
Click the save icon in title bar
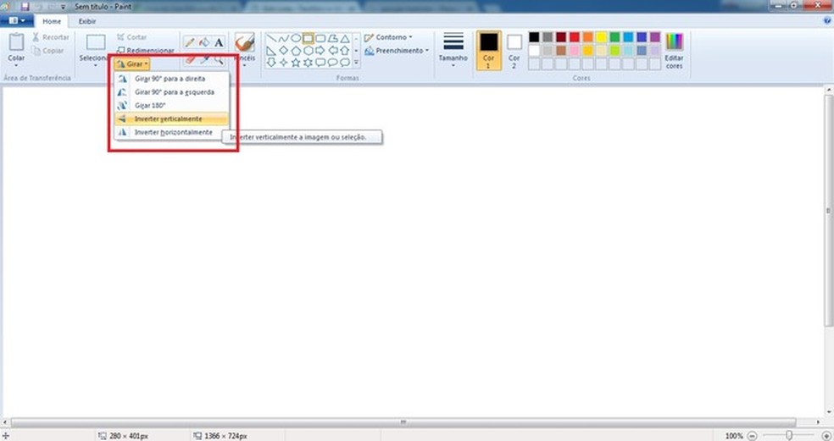(x=25, y=7)
